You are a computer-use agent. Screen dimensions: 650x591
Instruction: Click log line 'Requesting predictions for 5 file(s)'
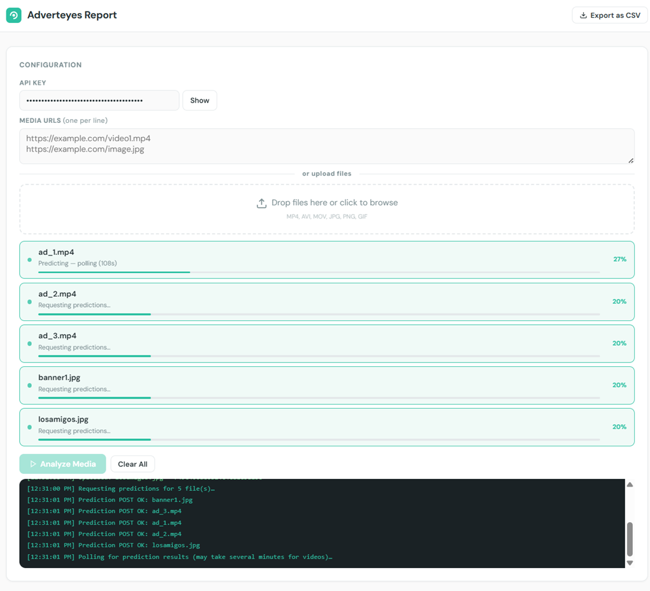[120, 488]
